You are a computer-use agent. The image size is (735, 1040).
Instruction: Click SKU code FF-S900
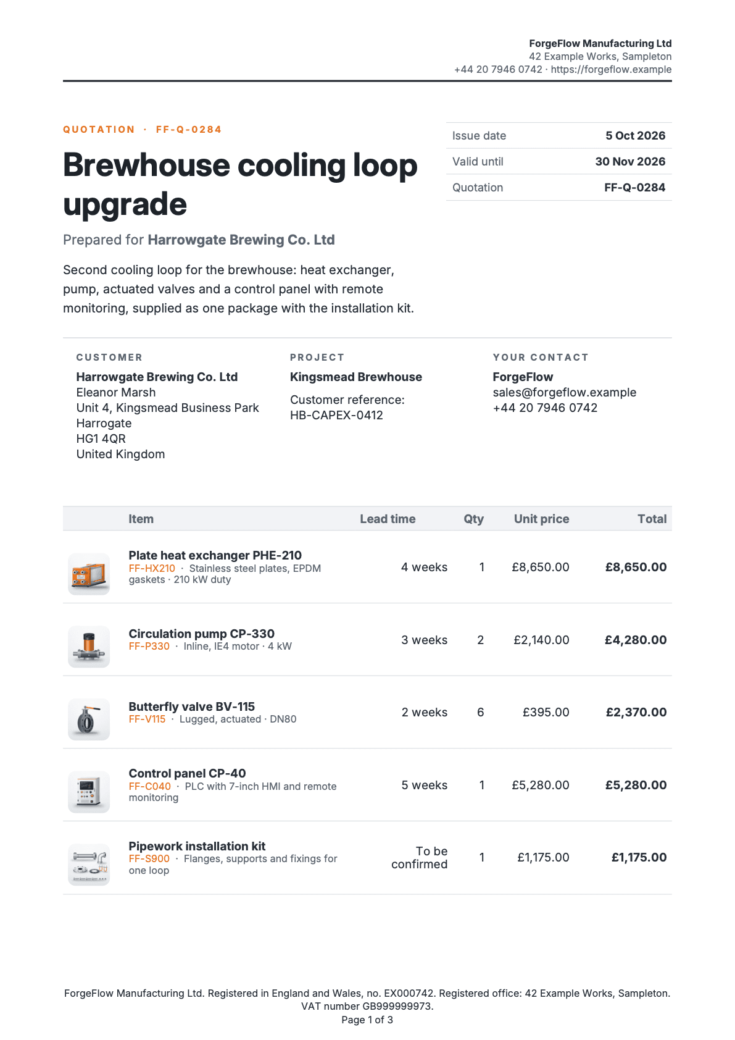149,858
